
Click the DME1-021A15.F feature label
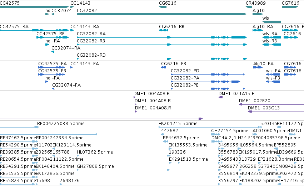[236, 94]
